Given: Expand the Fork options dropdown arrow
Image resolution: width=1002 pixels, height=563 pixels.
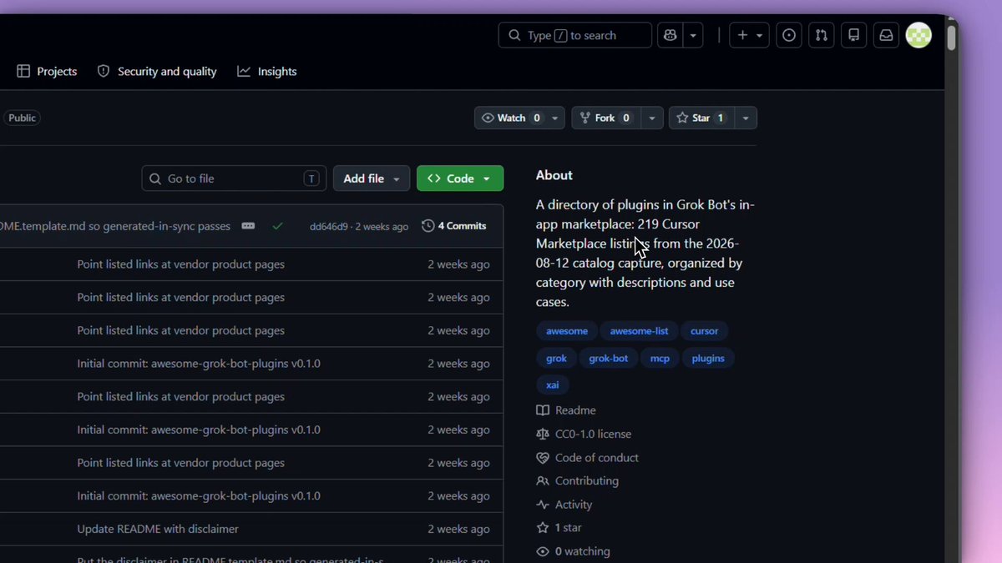Looking at the screenshot, I should tap(652, 118).
